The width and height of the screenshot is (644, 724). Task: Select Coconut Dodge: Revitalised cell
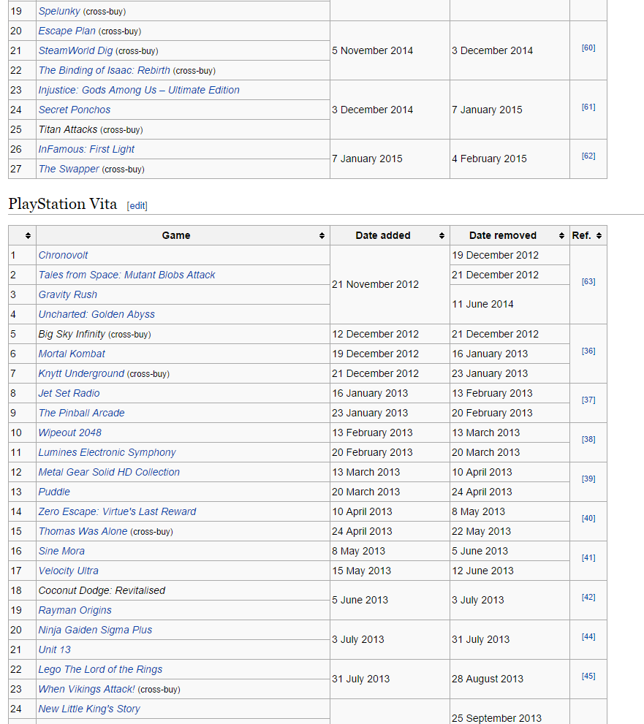click(183, 590)
